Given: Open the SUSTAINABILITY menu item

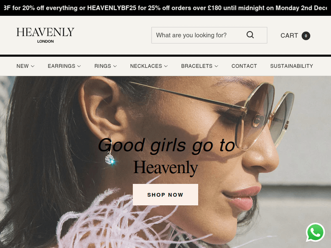Looking at the screenshot, I should [292, 66].
